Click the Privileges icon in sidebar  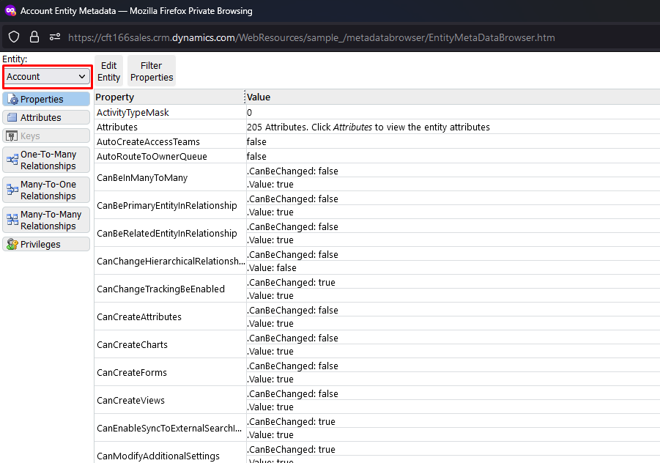[x=12, y=245]
